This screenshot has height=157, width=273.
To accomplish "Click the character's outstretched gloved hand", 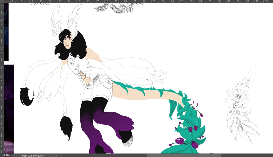I will (x=158, y=75).
